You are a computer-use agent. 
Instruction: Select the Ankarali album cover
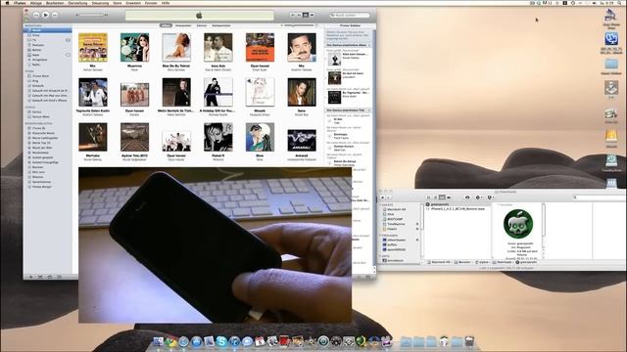302,140
